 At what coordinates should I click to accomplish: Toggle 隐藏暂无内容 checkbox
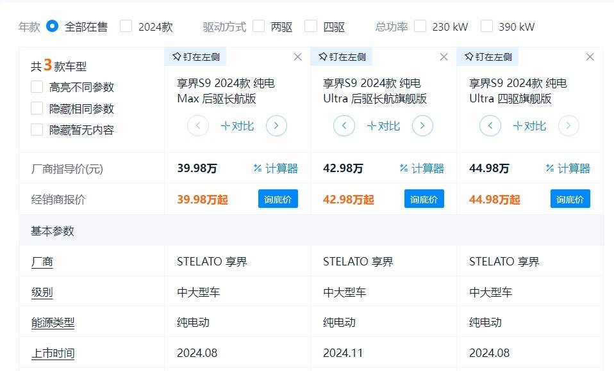(37, 130)
